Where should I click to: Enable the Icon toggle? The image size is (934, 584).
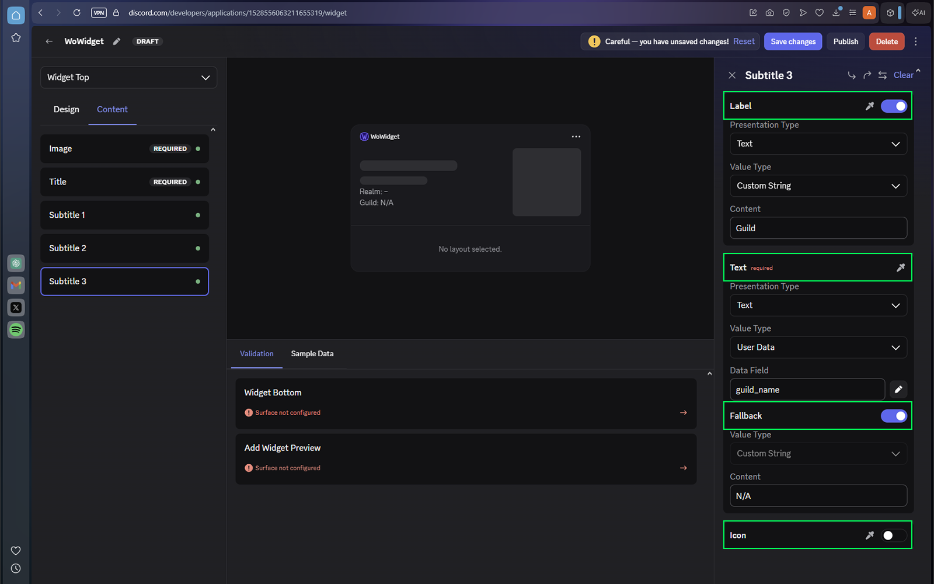(x=894, y=536)
